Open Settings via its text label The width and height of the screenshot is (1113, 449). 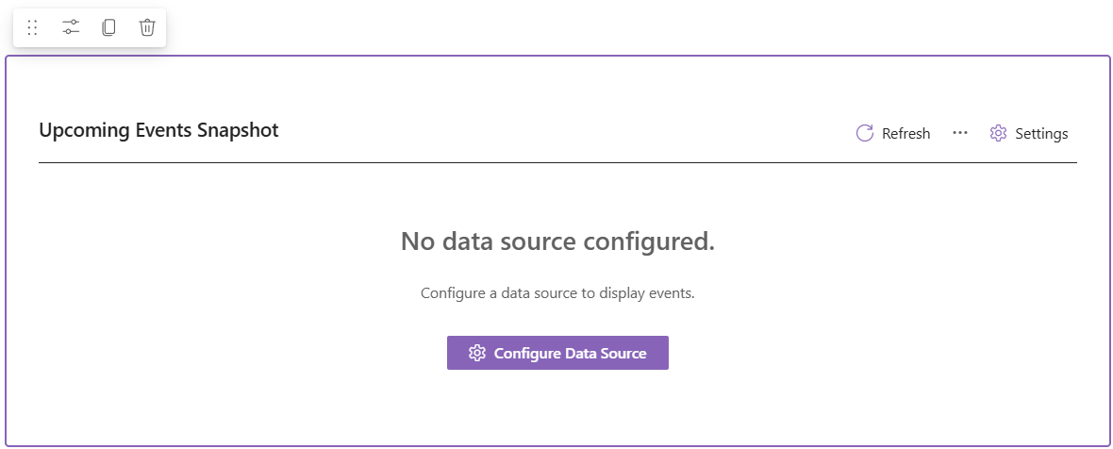pyautogui.click(x=1041, y=134)
